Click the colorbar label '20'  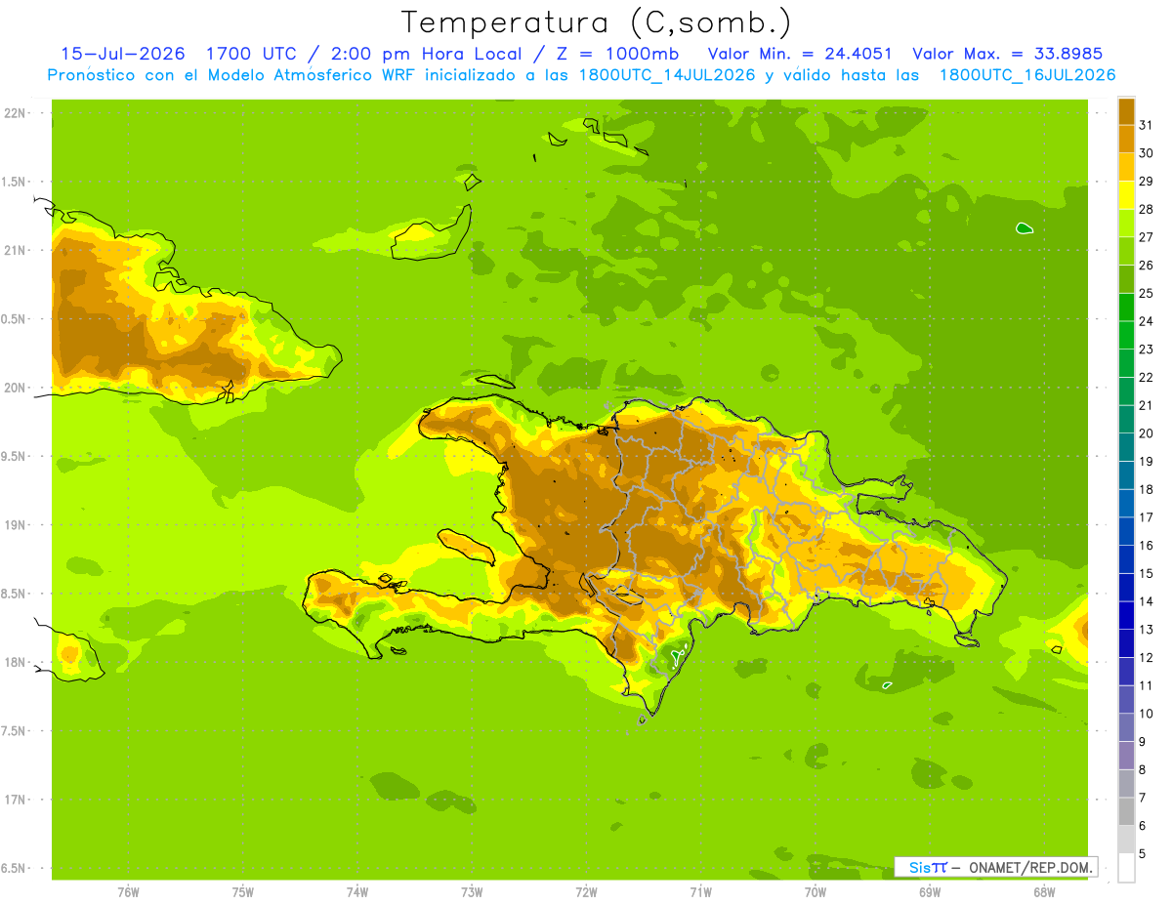coord(1147,433)
